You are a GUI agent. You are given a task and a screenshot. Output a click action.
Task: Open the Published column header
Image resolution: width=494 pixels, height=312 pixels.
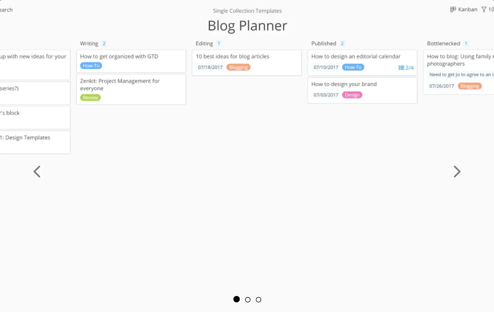(324, 43)
